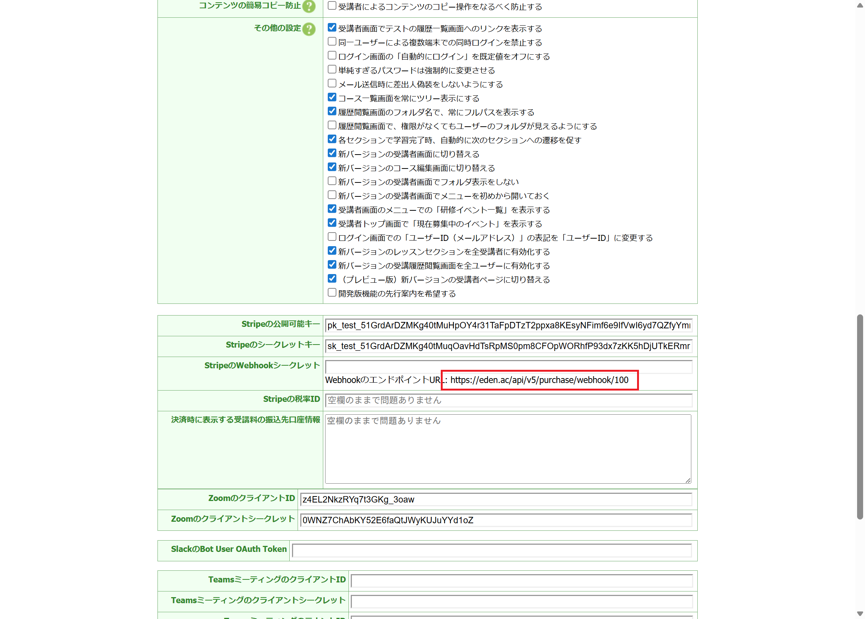Toggle 受講履歴閲覧画面を全ユーザーに有効化する
The width and height of the screenshot is (865, 619).
click(332, 265)
